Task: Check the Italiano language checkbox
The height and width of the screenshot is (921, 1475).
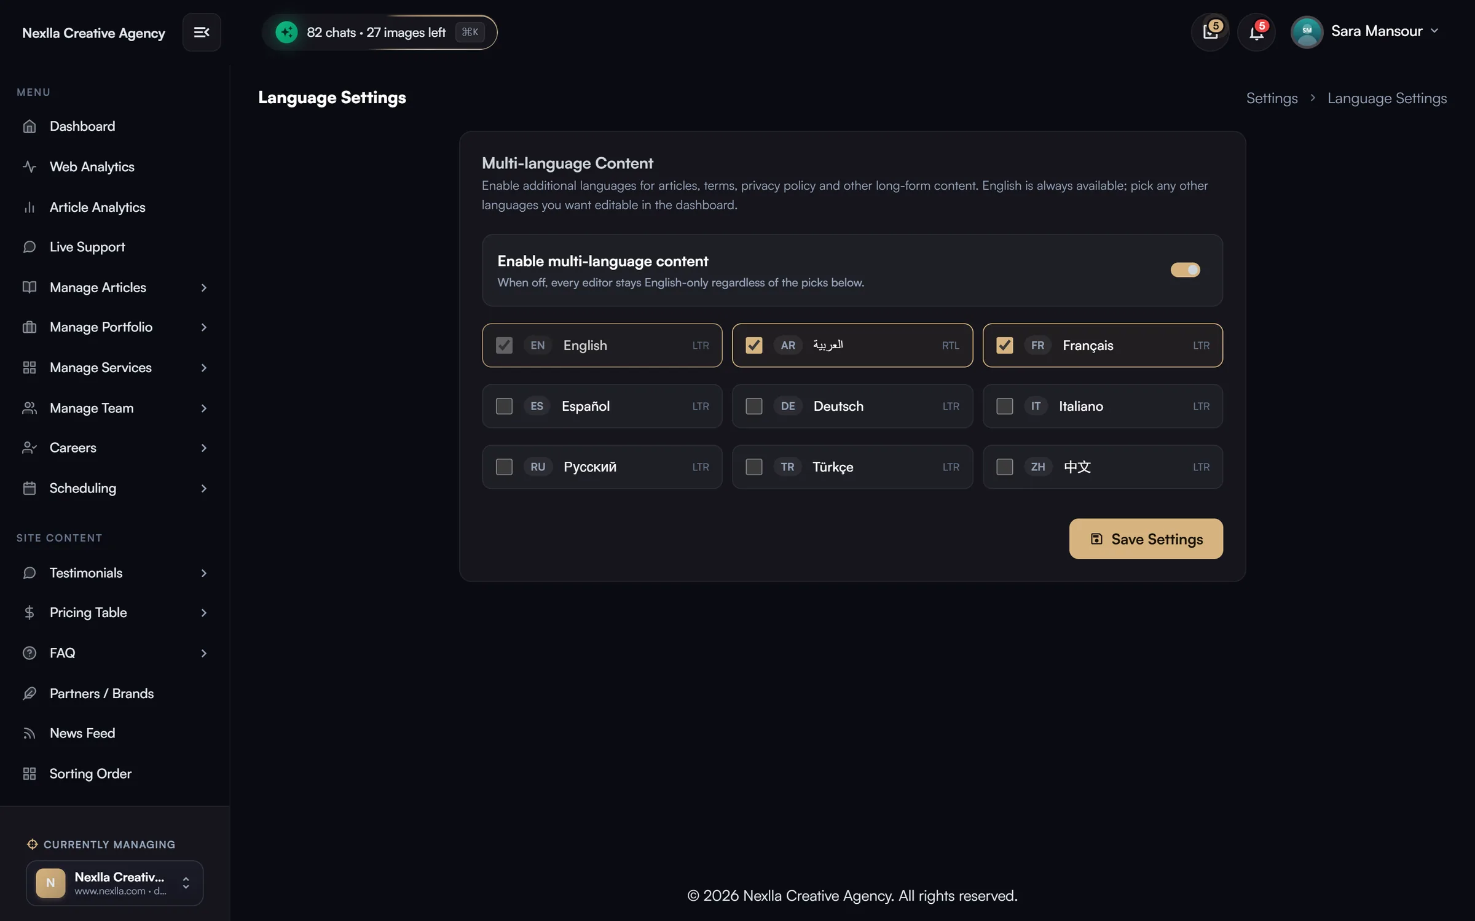Action: (x=1004, y=406)
